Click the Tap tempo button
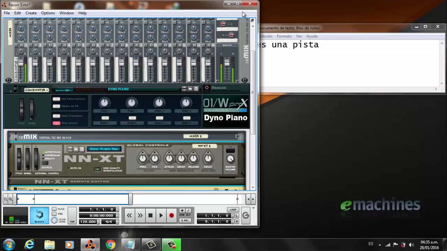Image resolution: width=447 pixels, height=251 pixels. pyautogui.click(x=72, y=216)
